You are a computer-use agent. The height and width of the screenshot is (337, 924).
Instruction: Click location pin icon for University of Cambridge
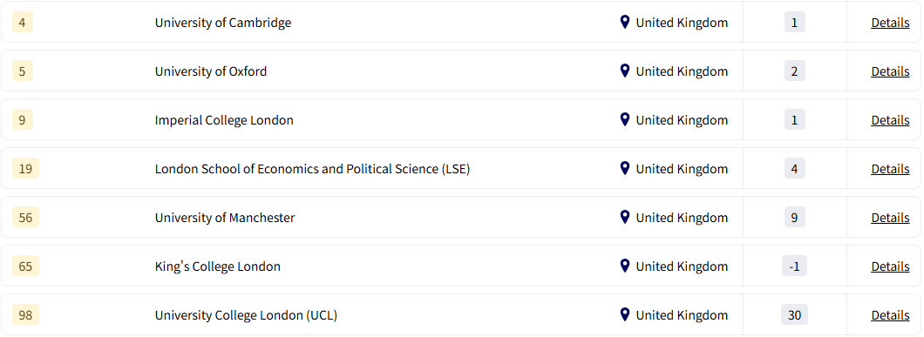click(625, 23)
